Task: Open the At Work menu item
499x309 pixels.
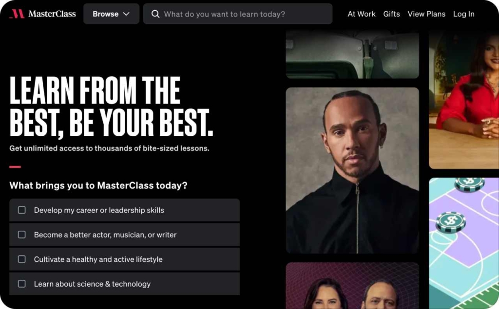Action: 361,14
